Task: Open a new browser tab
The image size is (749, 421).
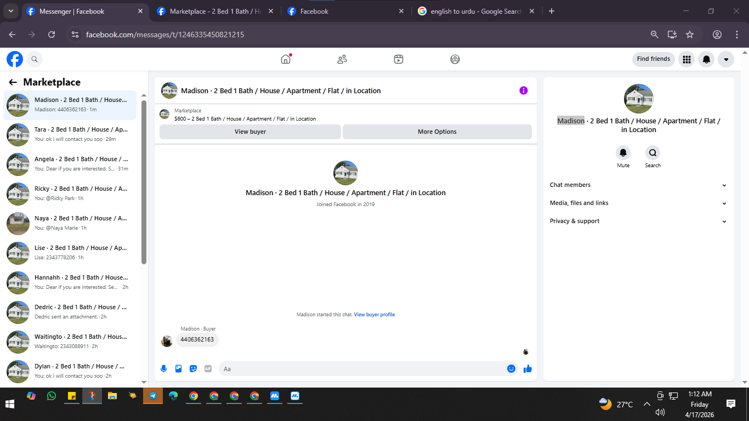Action: click(552, 11)
